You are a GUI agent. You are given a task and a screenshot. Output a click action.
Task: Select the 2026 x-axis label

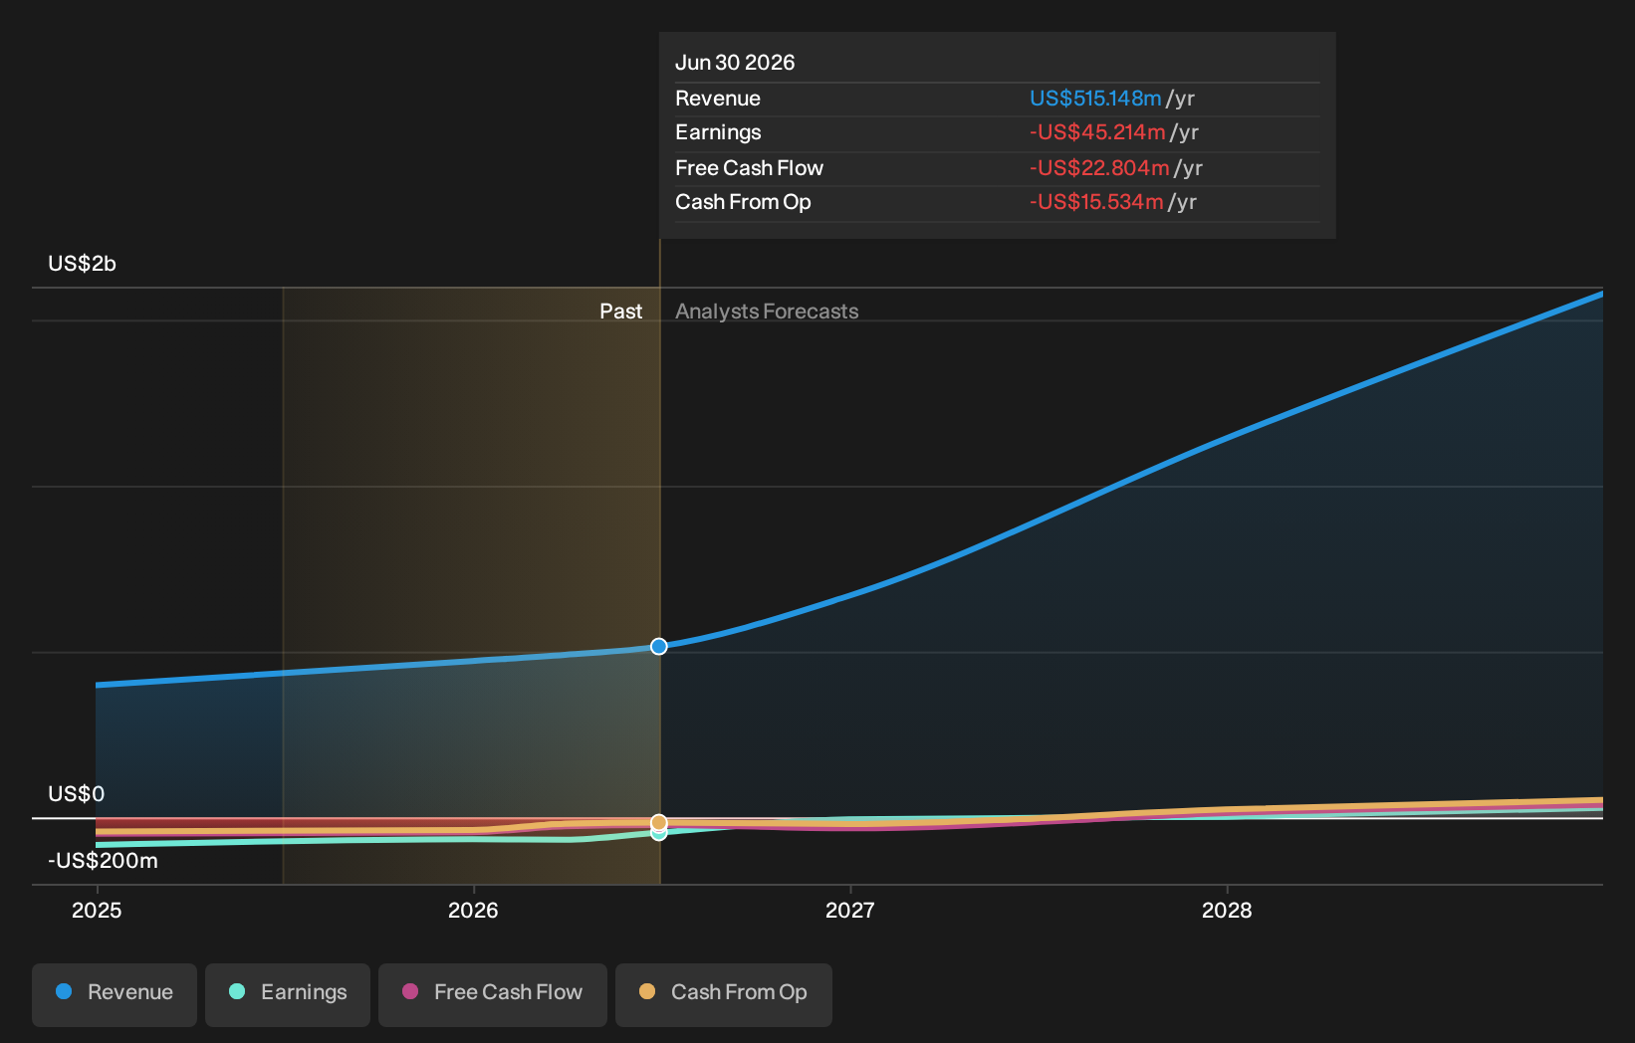tap(473, 911)
